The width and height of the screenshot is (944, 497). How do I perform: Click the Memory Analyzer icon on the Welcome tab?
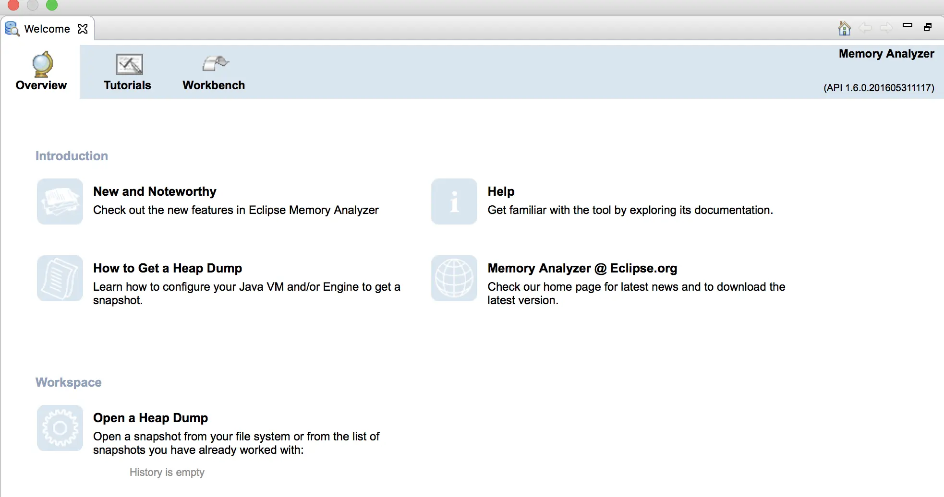[x=12, y=29]
